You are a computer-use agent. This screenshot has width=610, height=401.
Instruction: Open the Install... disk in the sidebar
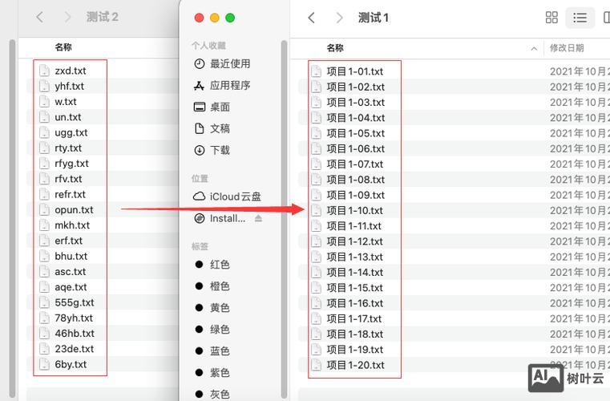[x=220, y=218]
